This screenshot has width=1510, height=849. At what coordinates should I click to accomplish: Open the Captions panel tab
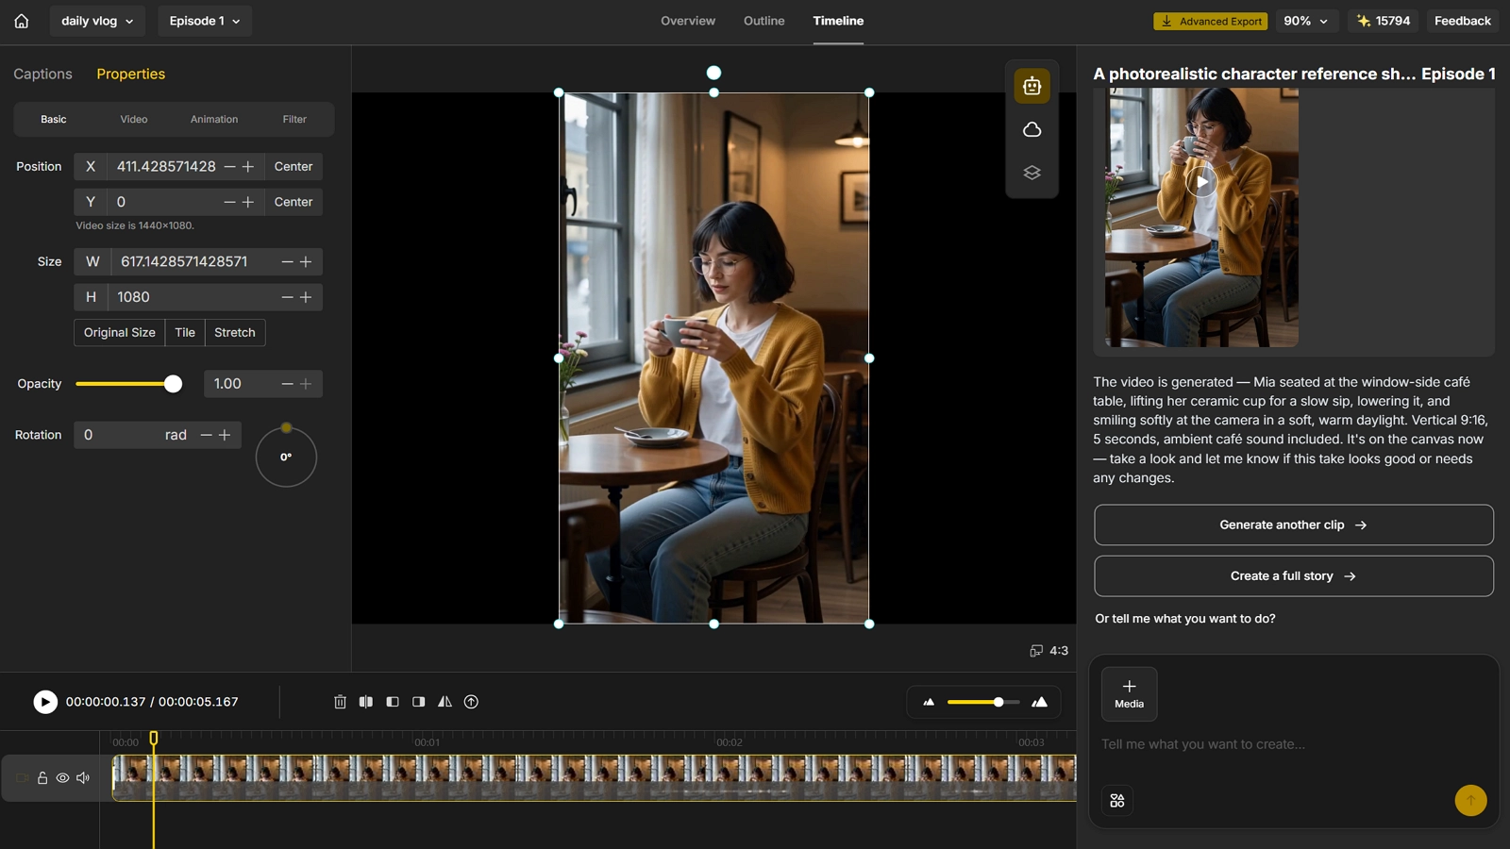[42, 74]
